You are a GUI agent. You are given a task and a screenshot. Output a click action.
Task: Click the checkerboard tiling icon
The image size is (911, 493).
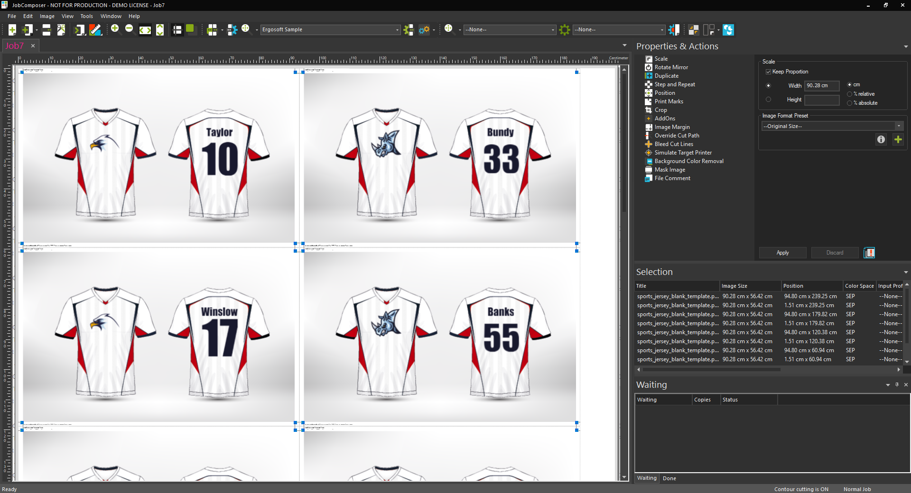point(693,30)
